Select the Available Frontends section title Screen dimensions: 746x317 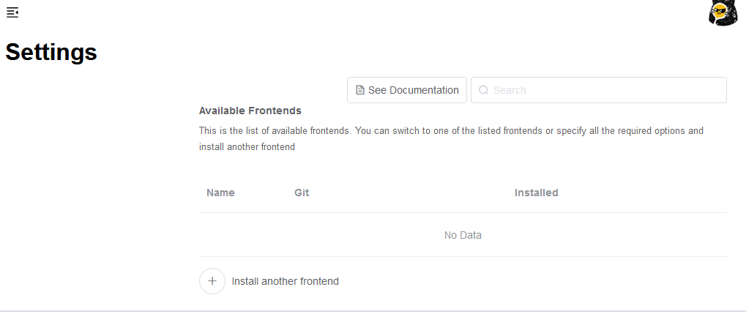tap(250, 111)
